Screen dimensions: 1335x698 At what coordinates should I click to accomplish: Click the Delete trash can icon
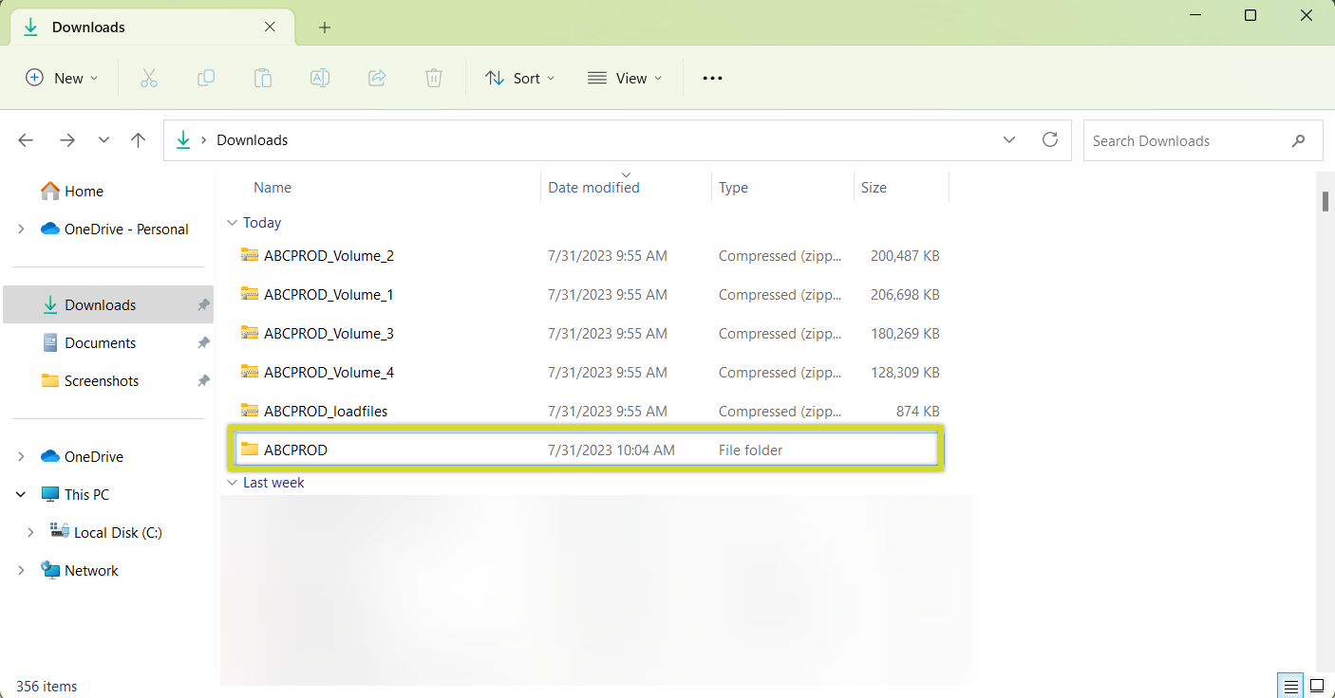434,78
